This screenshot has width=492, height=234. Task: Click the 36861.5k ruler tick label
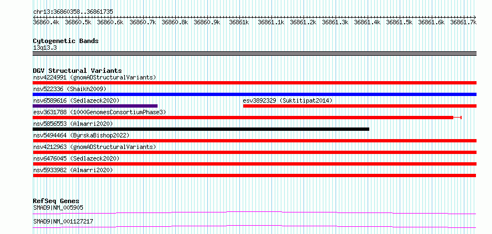point(399,22)
